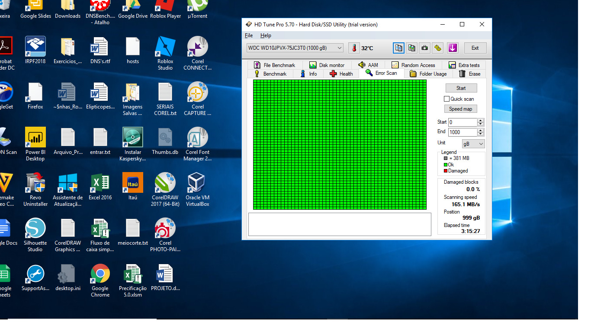This screenshot has height=332, width=591.
Task: Click the Silhouette Studio desktop icon
Action: (35, 235)
